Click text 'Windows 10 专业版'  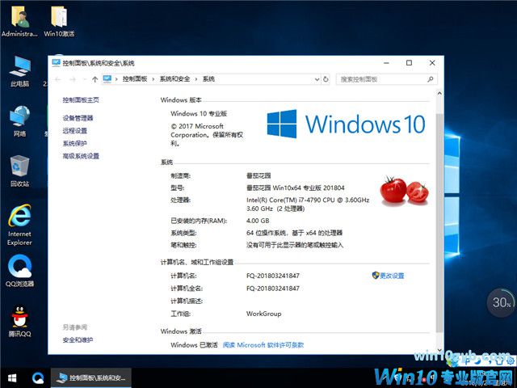click(199, 113)
